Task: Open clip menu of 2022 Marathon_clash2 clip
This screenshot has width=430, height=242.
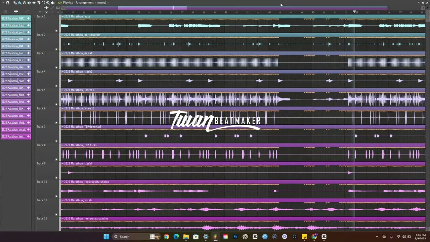Action: [x=62, y=72]
